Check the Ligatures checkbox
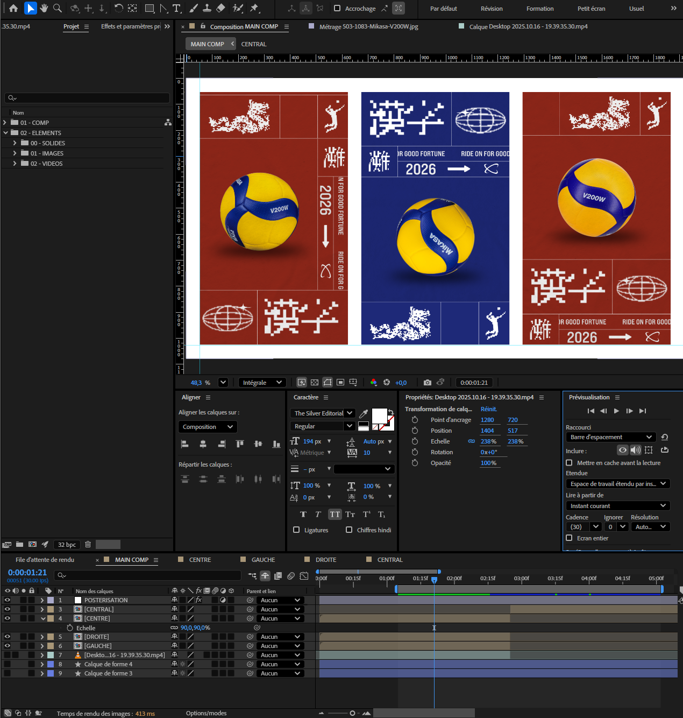The height and width of the screenshot is (718, 683). [296, 530]
